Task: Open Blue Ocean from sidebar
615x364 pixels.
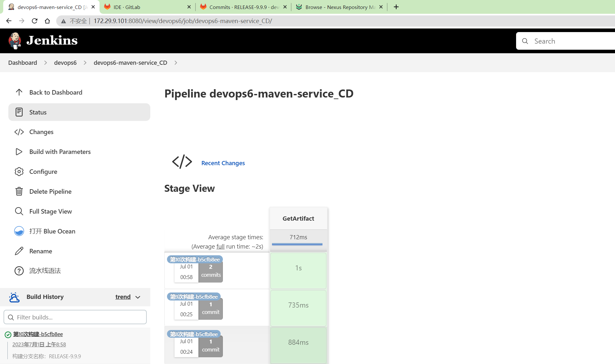Action: (x=52, y=231)
